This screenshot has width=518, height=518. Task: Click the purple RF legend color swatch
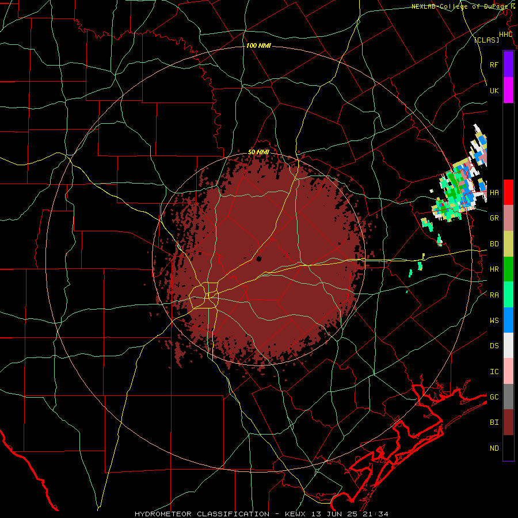coord(508,64)
